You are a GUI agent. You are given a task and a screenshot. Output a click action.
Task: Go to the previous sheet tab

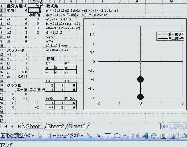[6, 126]
